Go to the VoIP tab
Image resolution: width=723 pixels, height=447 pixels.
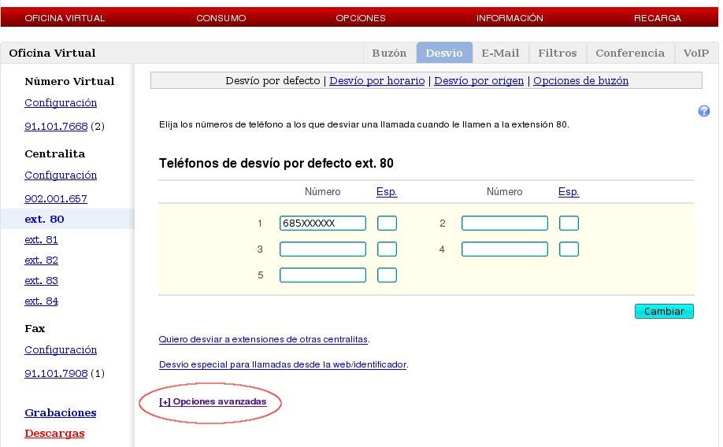click(x=695, y=54)
